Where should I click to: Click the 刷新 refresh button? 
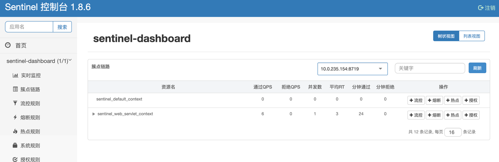coord(477,68)
